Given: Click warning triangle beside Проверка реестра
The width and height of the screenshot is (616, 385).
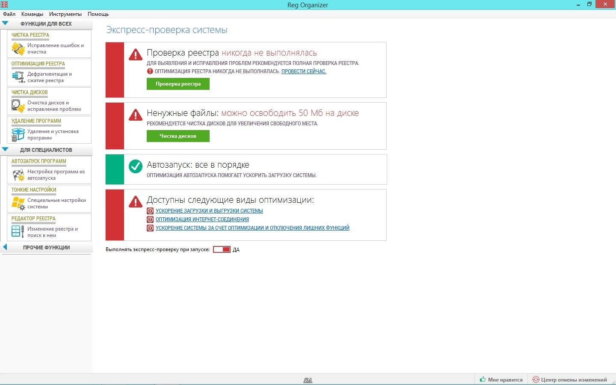Looking at the screenshot, I should pos(136,54).
